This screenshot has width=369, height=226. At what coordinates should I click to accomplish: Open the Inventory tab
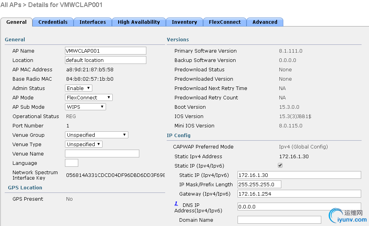coord(184,22)
